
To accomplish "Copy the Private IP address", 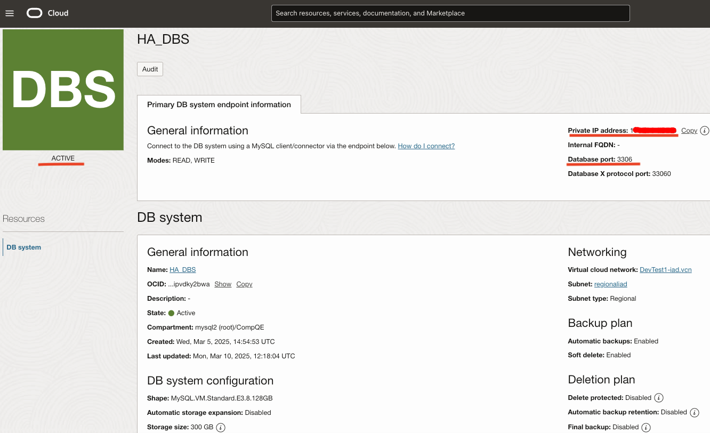I will pyautogui.click(x=689, y=131).
